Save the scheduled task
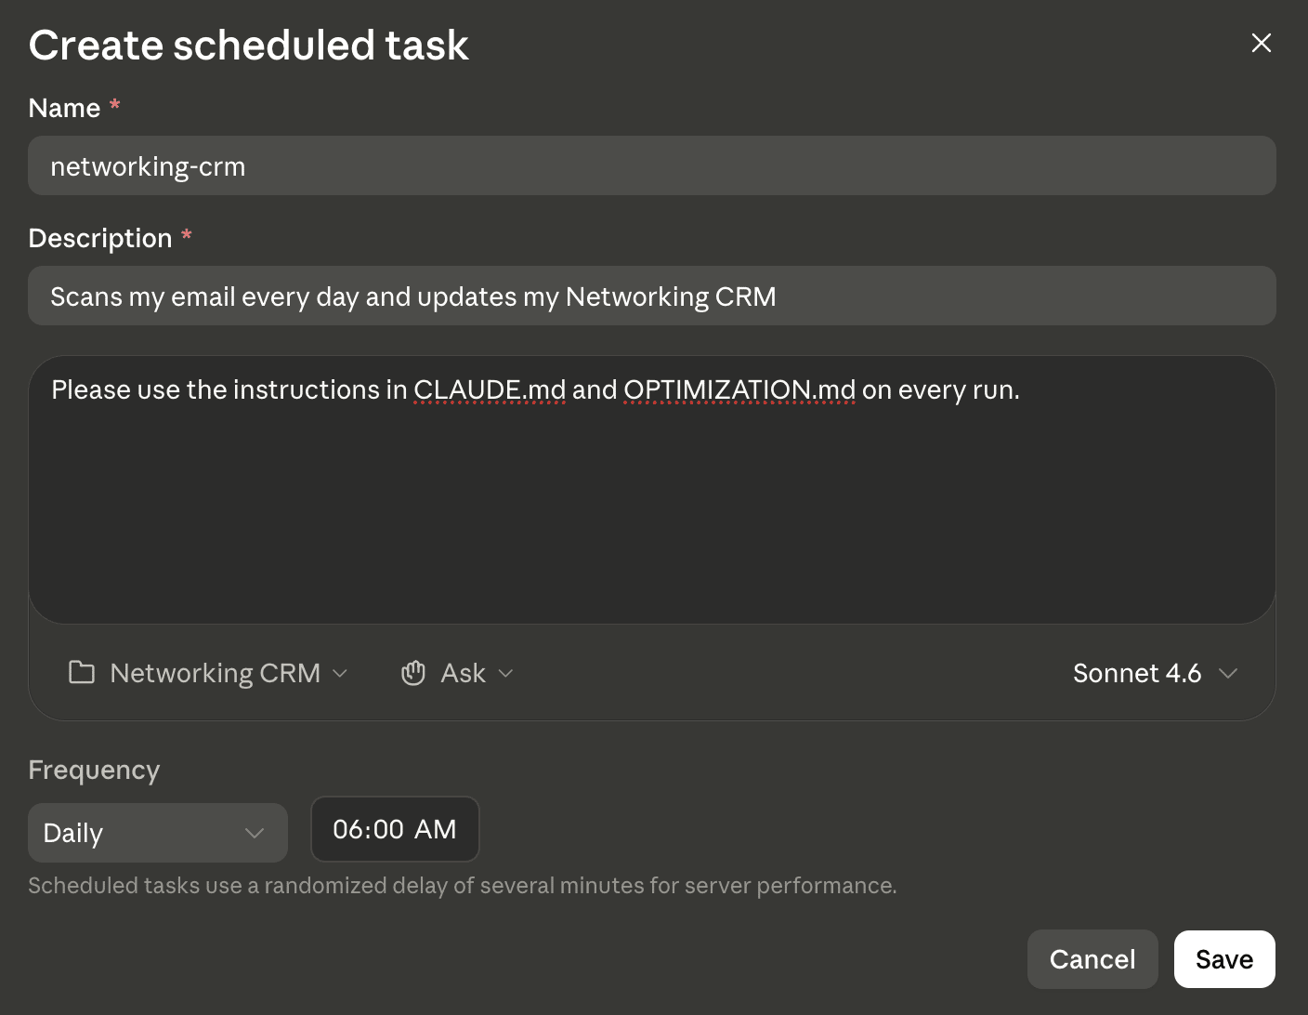The width and height of the screenshot is (1308, 1015). point(1224,959)
